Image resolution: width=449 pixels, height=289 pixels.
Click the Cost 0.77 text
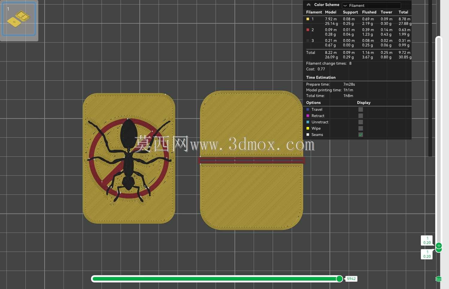click(315, 69)
